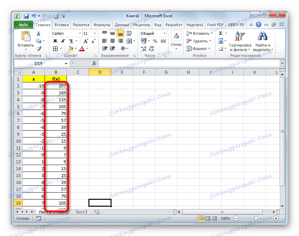The width and height of the screenshot is (299, 236).
Task: Switch to the Вставка tab
Action: click(61, 25)
